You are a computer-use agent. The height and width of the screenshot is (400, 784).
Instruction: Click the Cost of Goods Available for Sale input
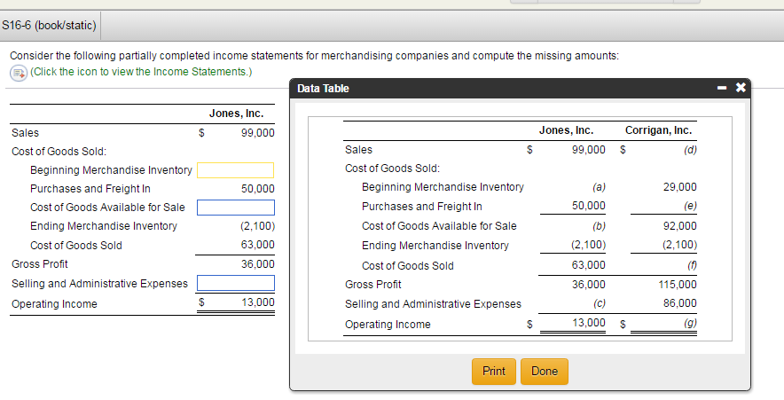[x=236, y=208]
